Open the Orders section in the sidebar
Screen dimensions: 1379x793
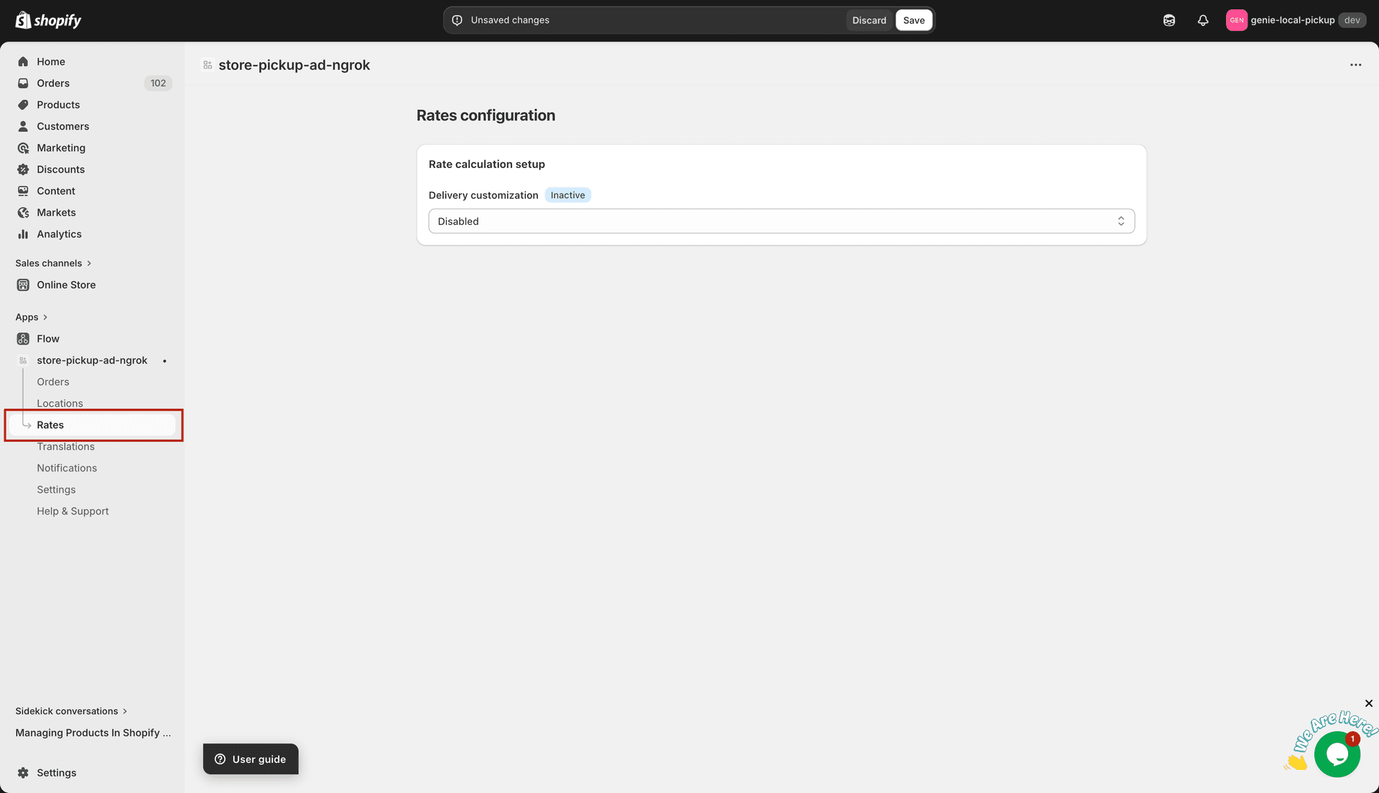point(52,83)
